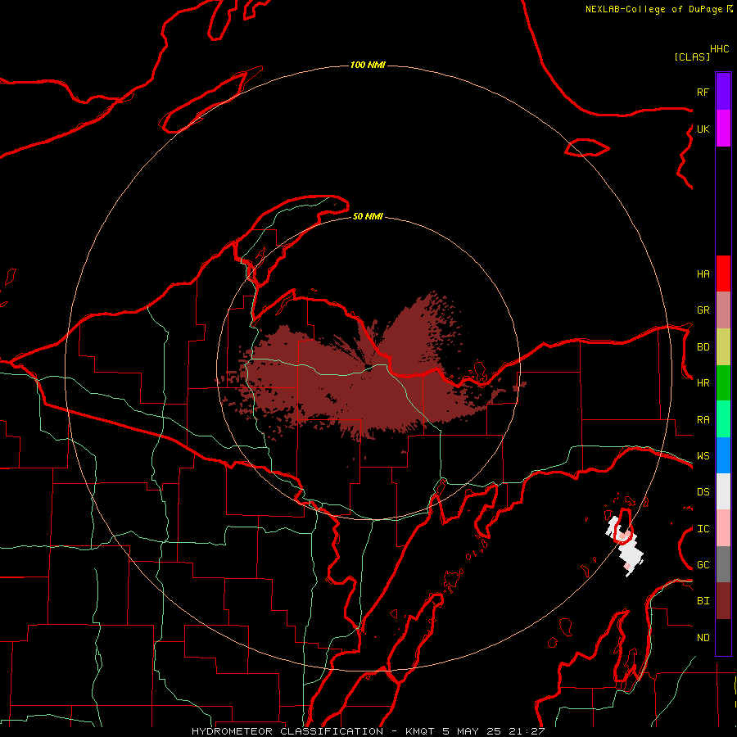This screenshot has height=737, width=737.
Task: Click the GC gray legend swatch
Action: 723,564
